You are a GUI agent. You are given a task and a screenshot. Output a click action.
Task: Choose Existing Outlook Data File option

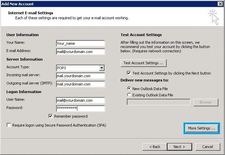click(x=129, y=95)
